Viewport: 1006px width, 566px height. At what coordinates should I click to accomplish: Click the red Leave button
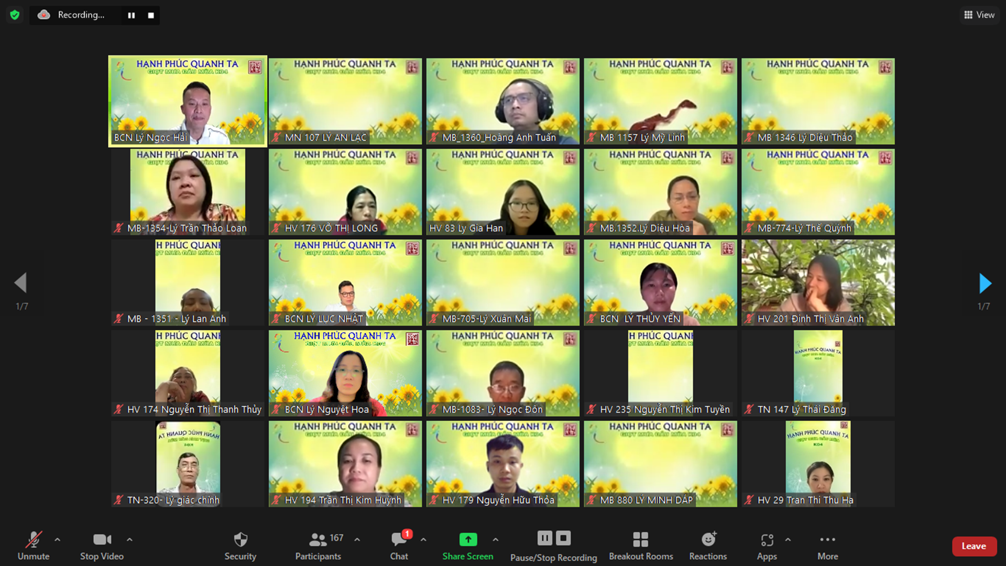click(974, 546)
